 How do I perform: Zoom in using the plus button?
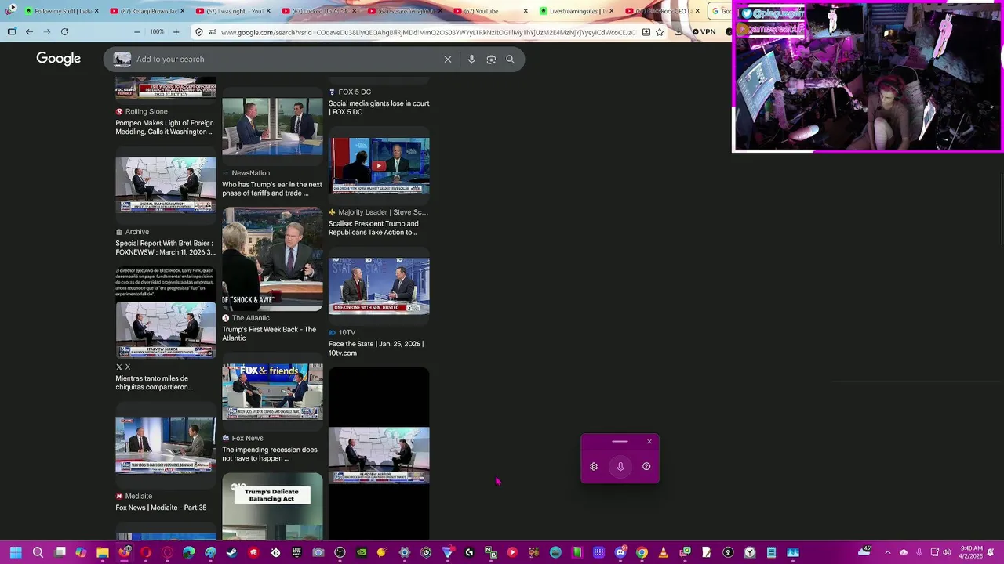click(x=176, y=32)
